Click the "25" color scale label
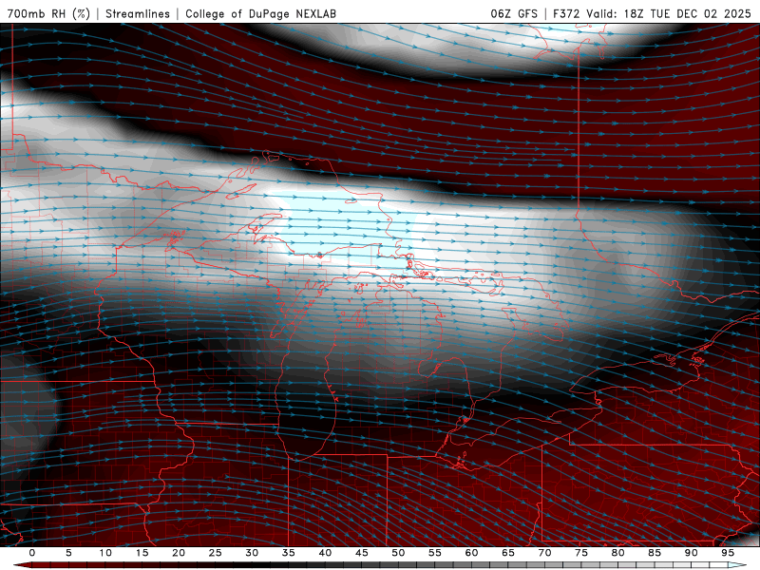The image size is (760, 570). tap(216, 553)
